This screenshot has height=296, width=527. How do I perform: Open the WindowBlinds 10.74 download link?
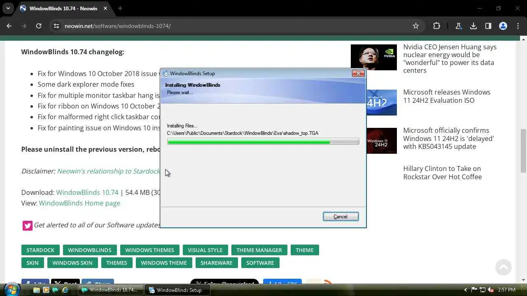pyautogui.click(x=87, y=192)
